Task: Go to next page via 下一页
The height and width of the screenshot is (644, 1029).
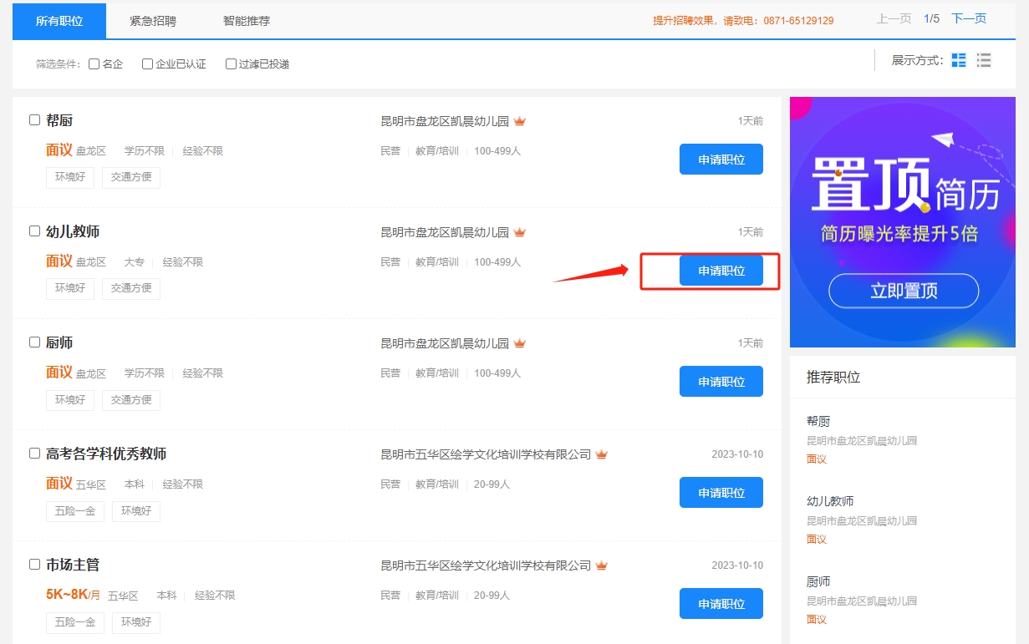Action: tap(969, 18)
